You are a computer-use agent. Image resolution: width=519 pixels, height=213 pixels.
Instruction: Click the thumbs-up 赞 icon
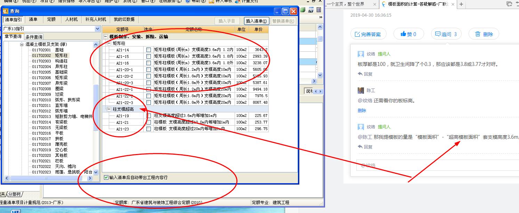404,34
